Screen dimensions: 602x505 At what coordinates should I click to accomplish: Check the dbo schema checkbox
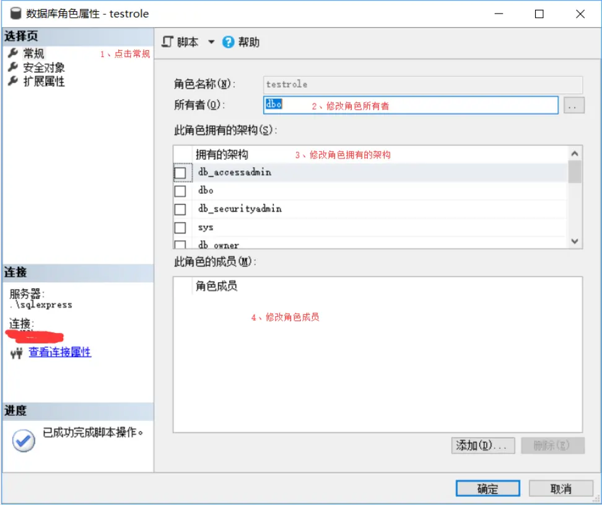tap(180, 191)
